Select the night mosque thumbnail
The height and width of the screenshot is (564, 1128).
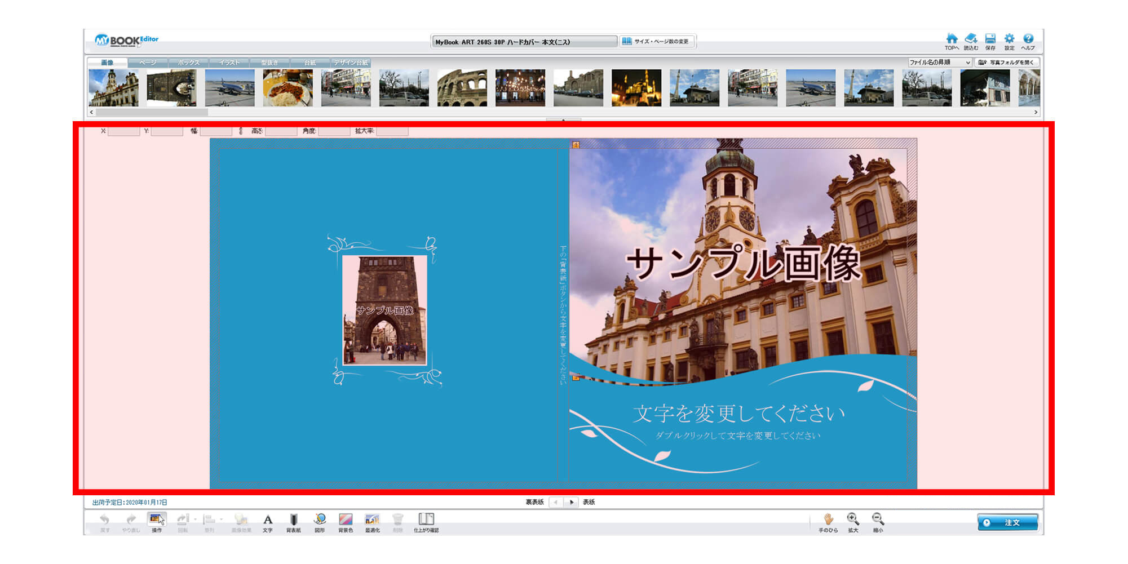636,88
